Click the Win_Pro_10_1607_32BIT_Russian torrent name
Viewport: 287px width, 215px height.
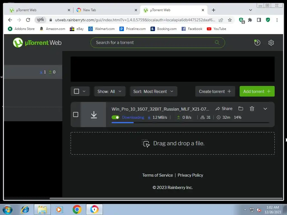(160, 109)
